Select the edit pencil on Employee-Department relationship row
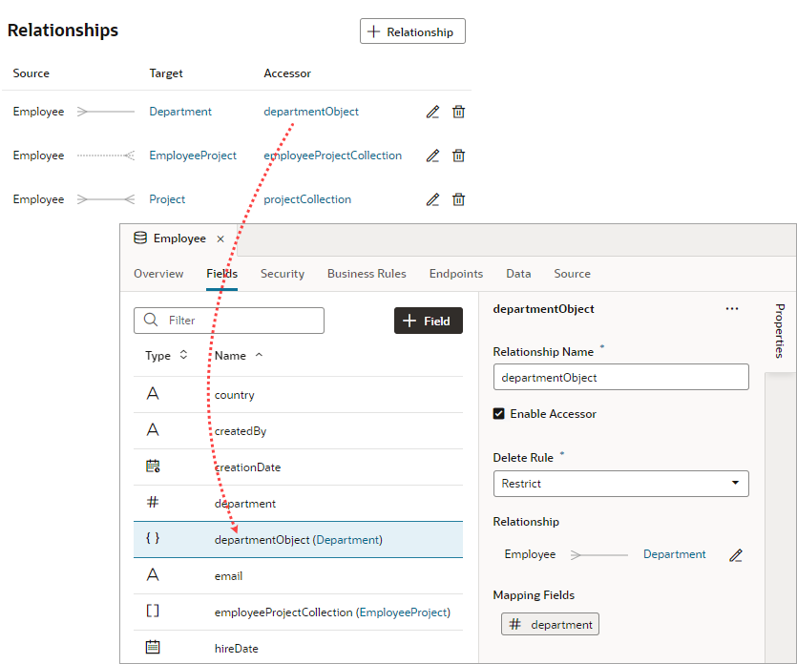This screenshot has width=797, height=664. pyautogui.click(x=432, y=112)
